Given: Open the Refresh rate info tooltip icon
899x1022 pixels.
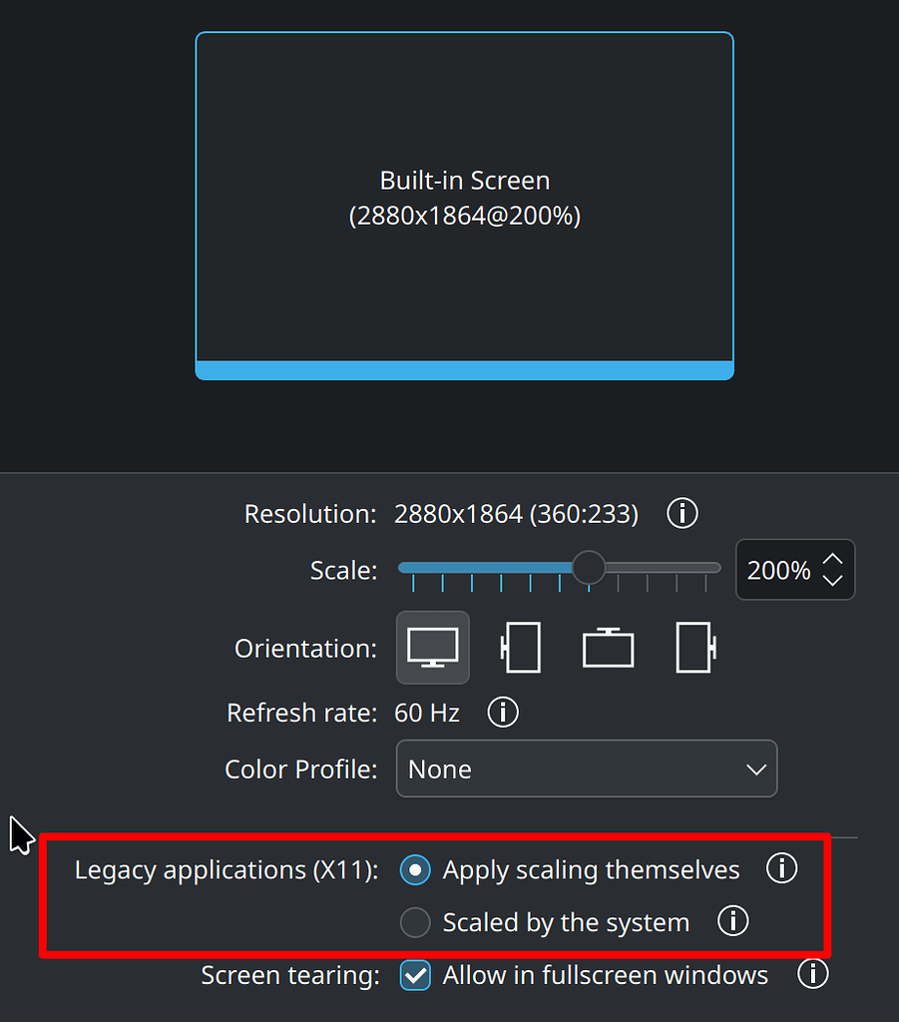Looking at the screenshot, I should (x=503, y=713).
